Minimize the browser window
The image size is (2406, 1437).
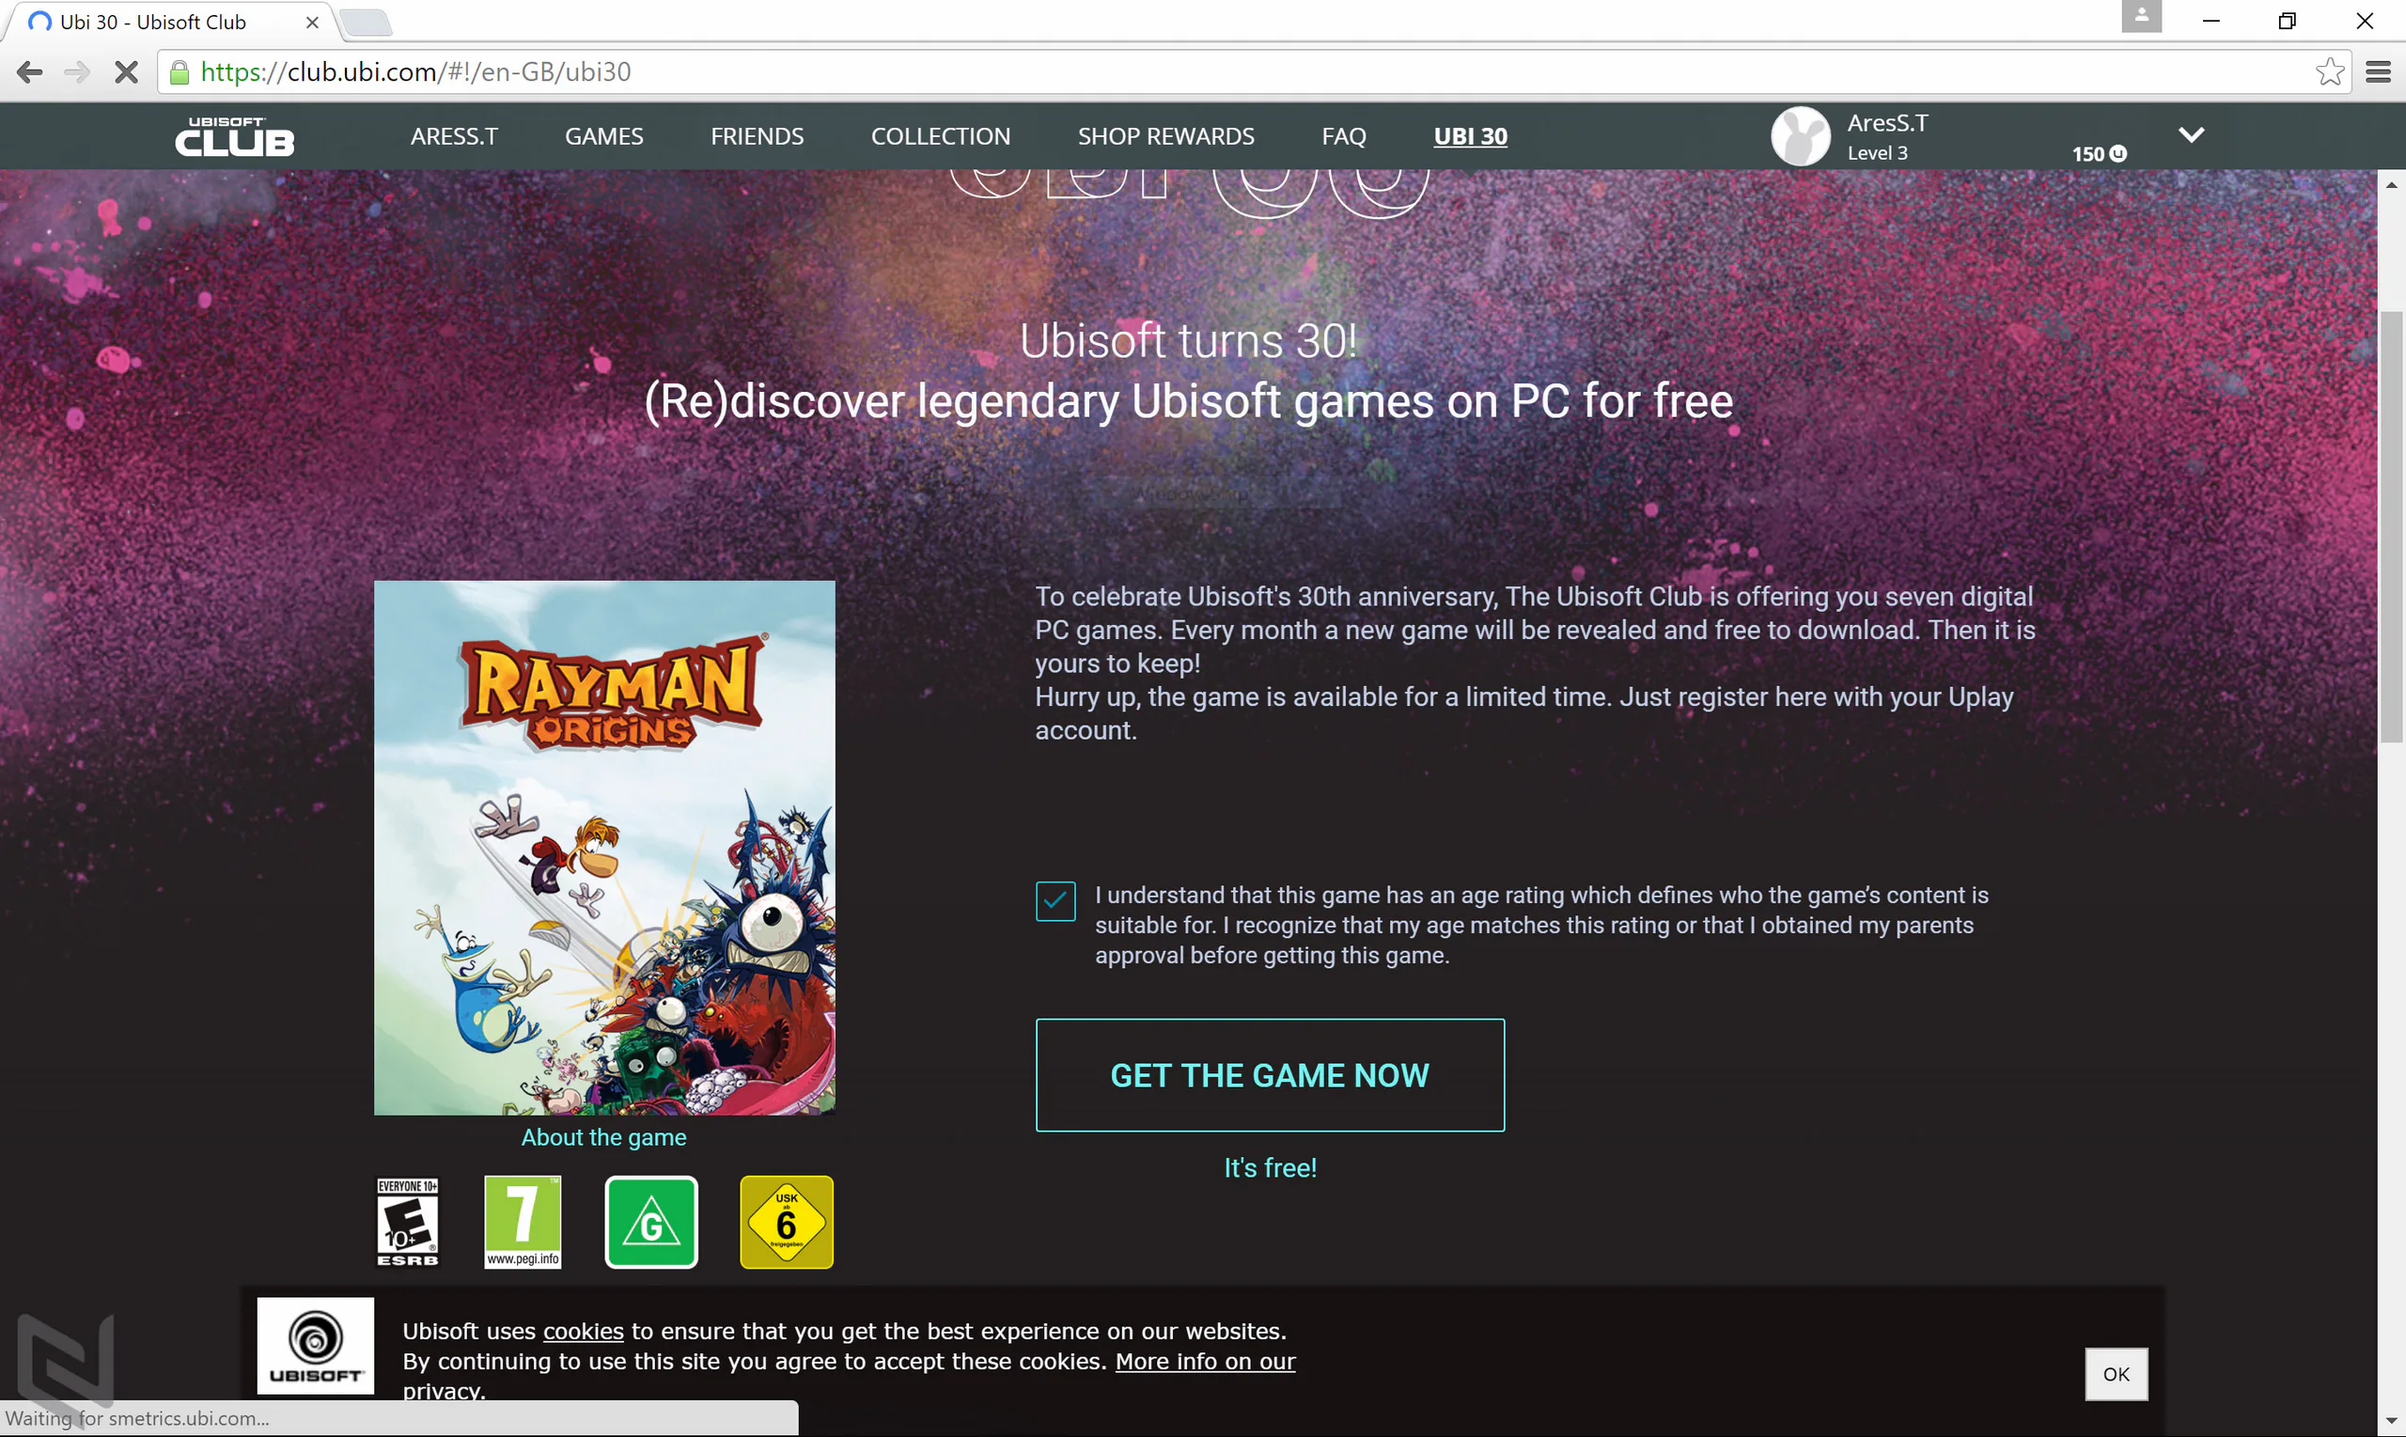(x=2211, y=22)
